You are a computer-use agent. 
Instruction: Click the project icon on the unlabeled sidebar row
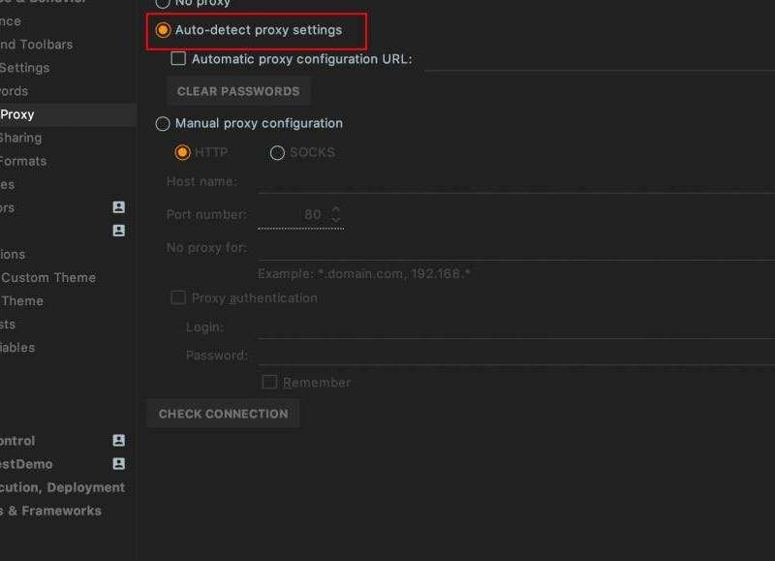click(x=119, y=231)
